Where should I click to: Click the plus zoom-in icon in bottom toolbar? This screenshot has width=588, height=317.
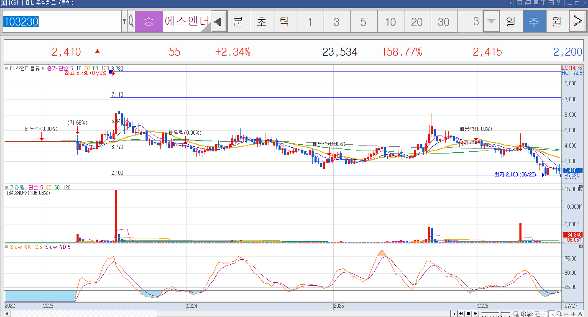point(573,314)
